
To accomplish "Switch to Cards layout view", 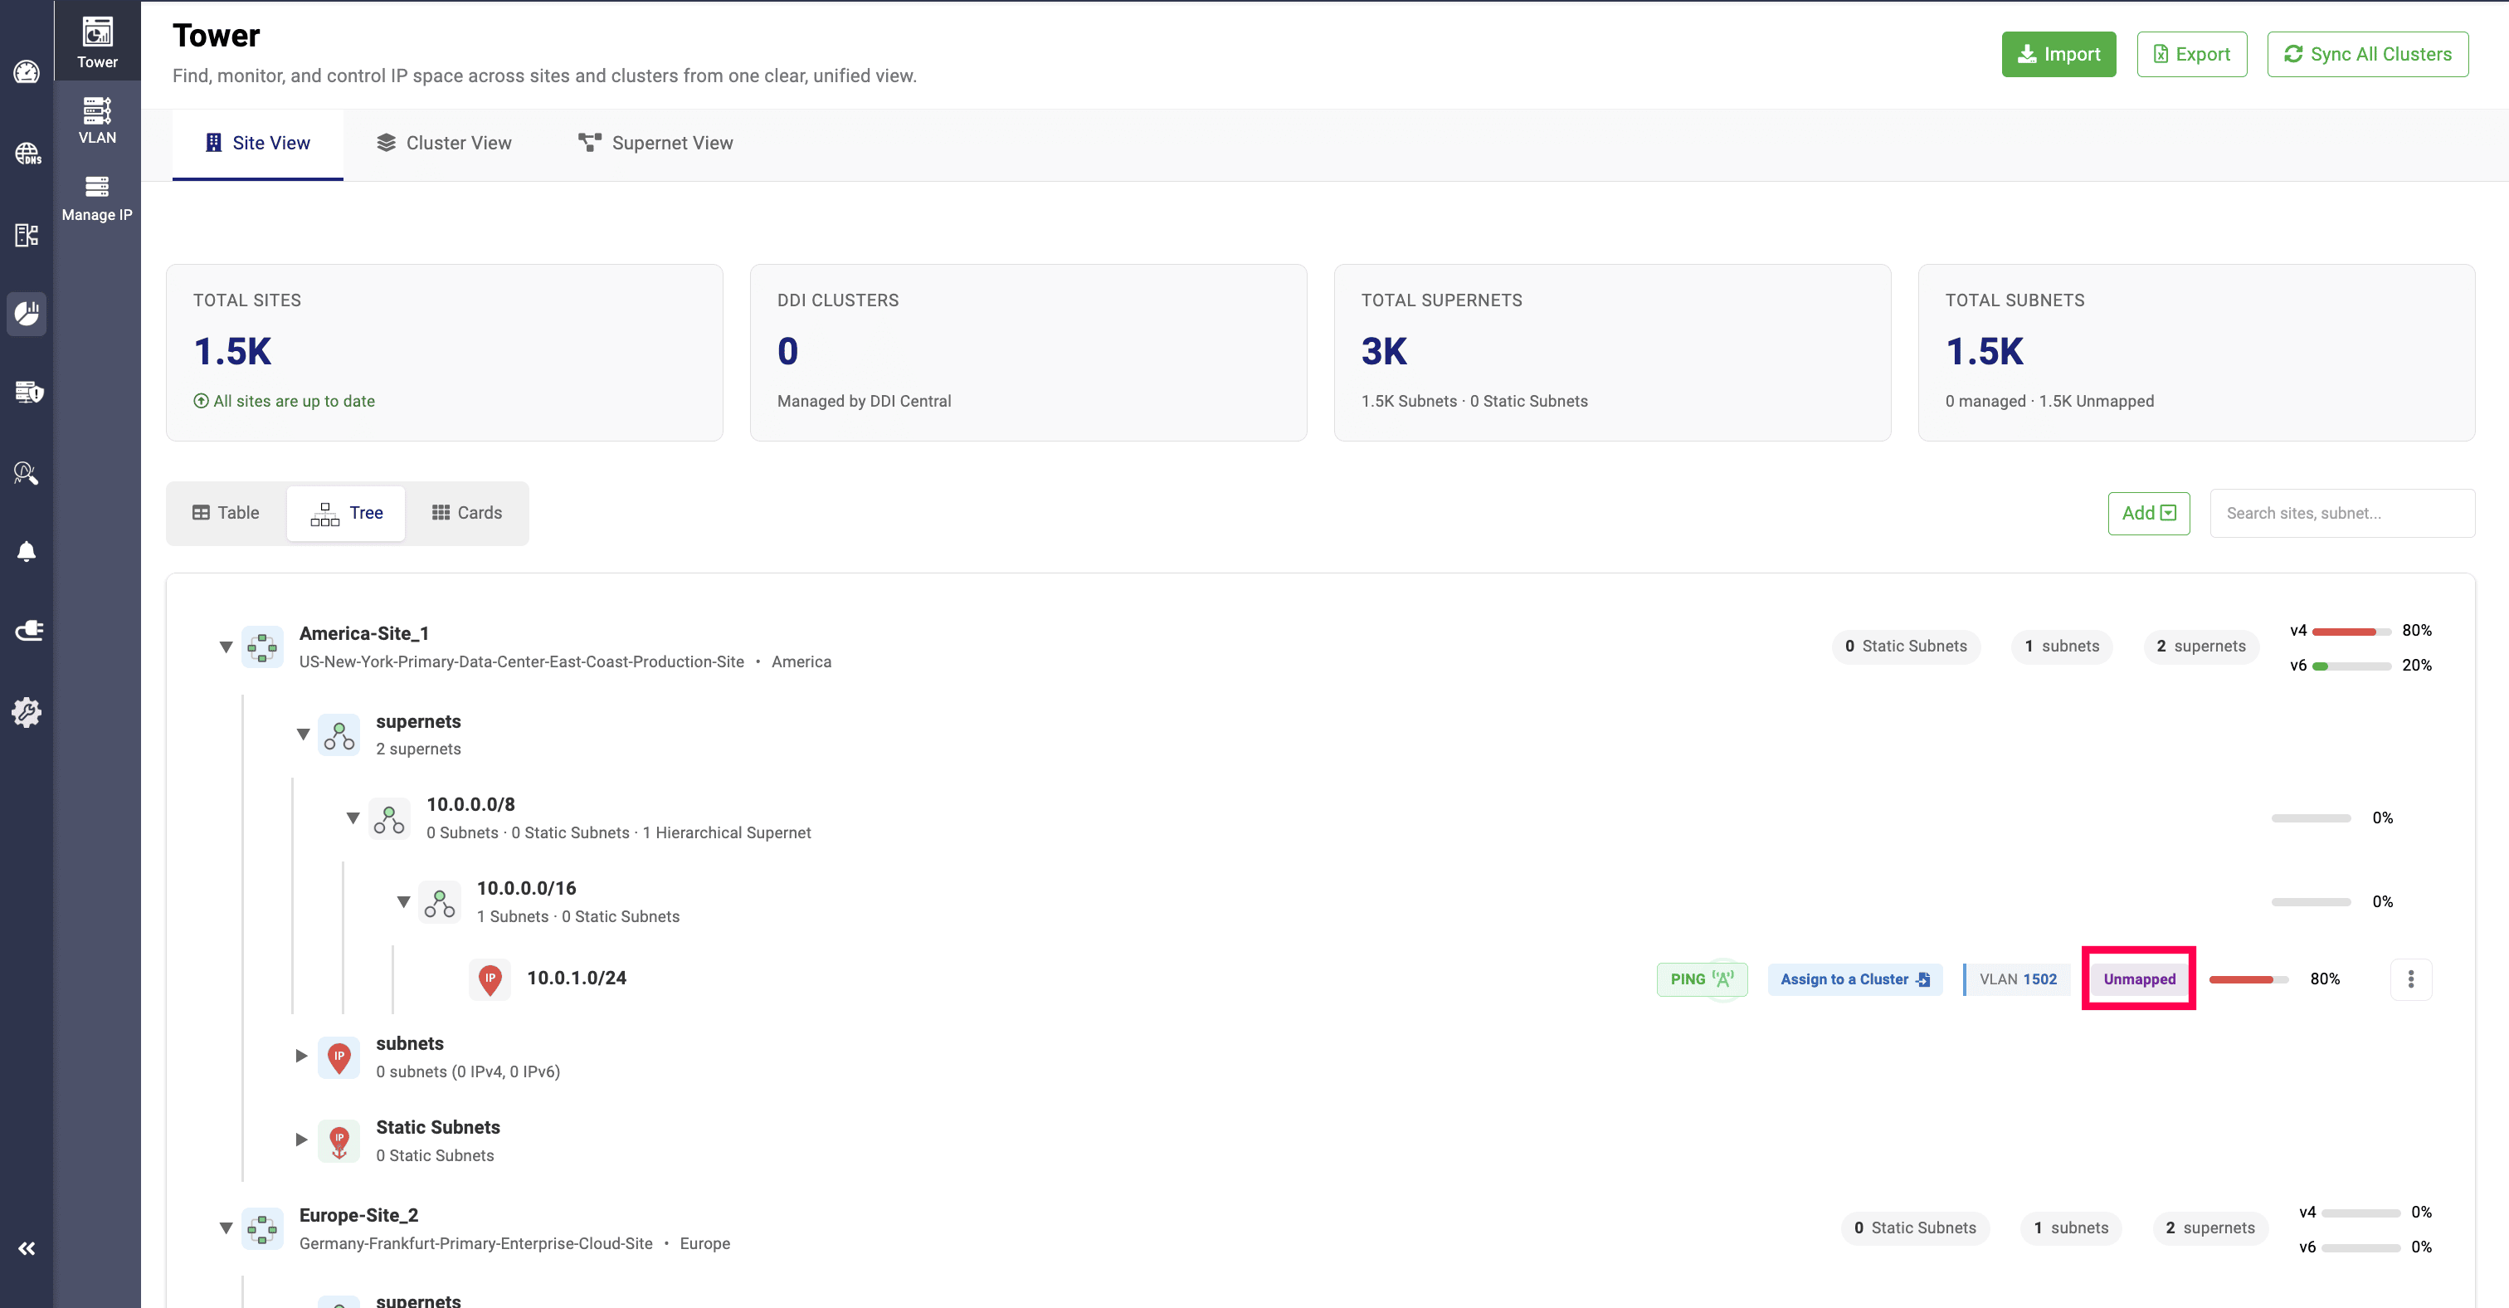I will 466,512.
